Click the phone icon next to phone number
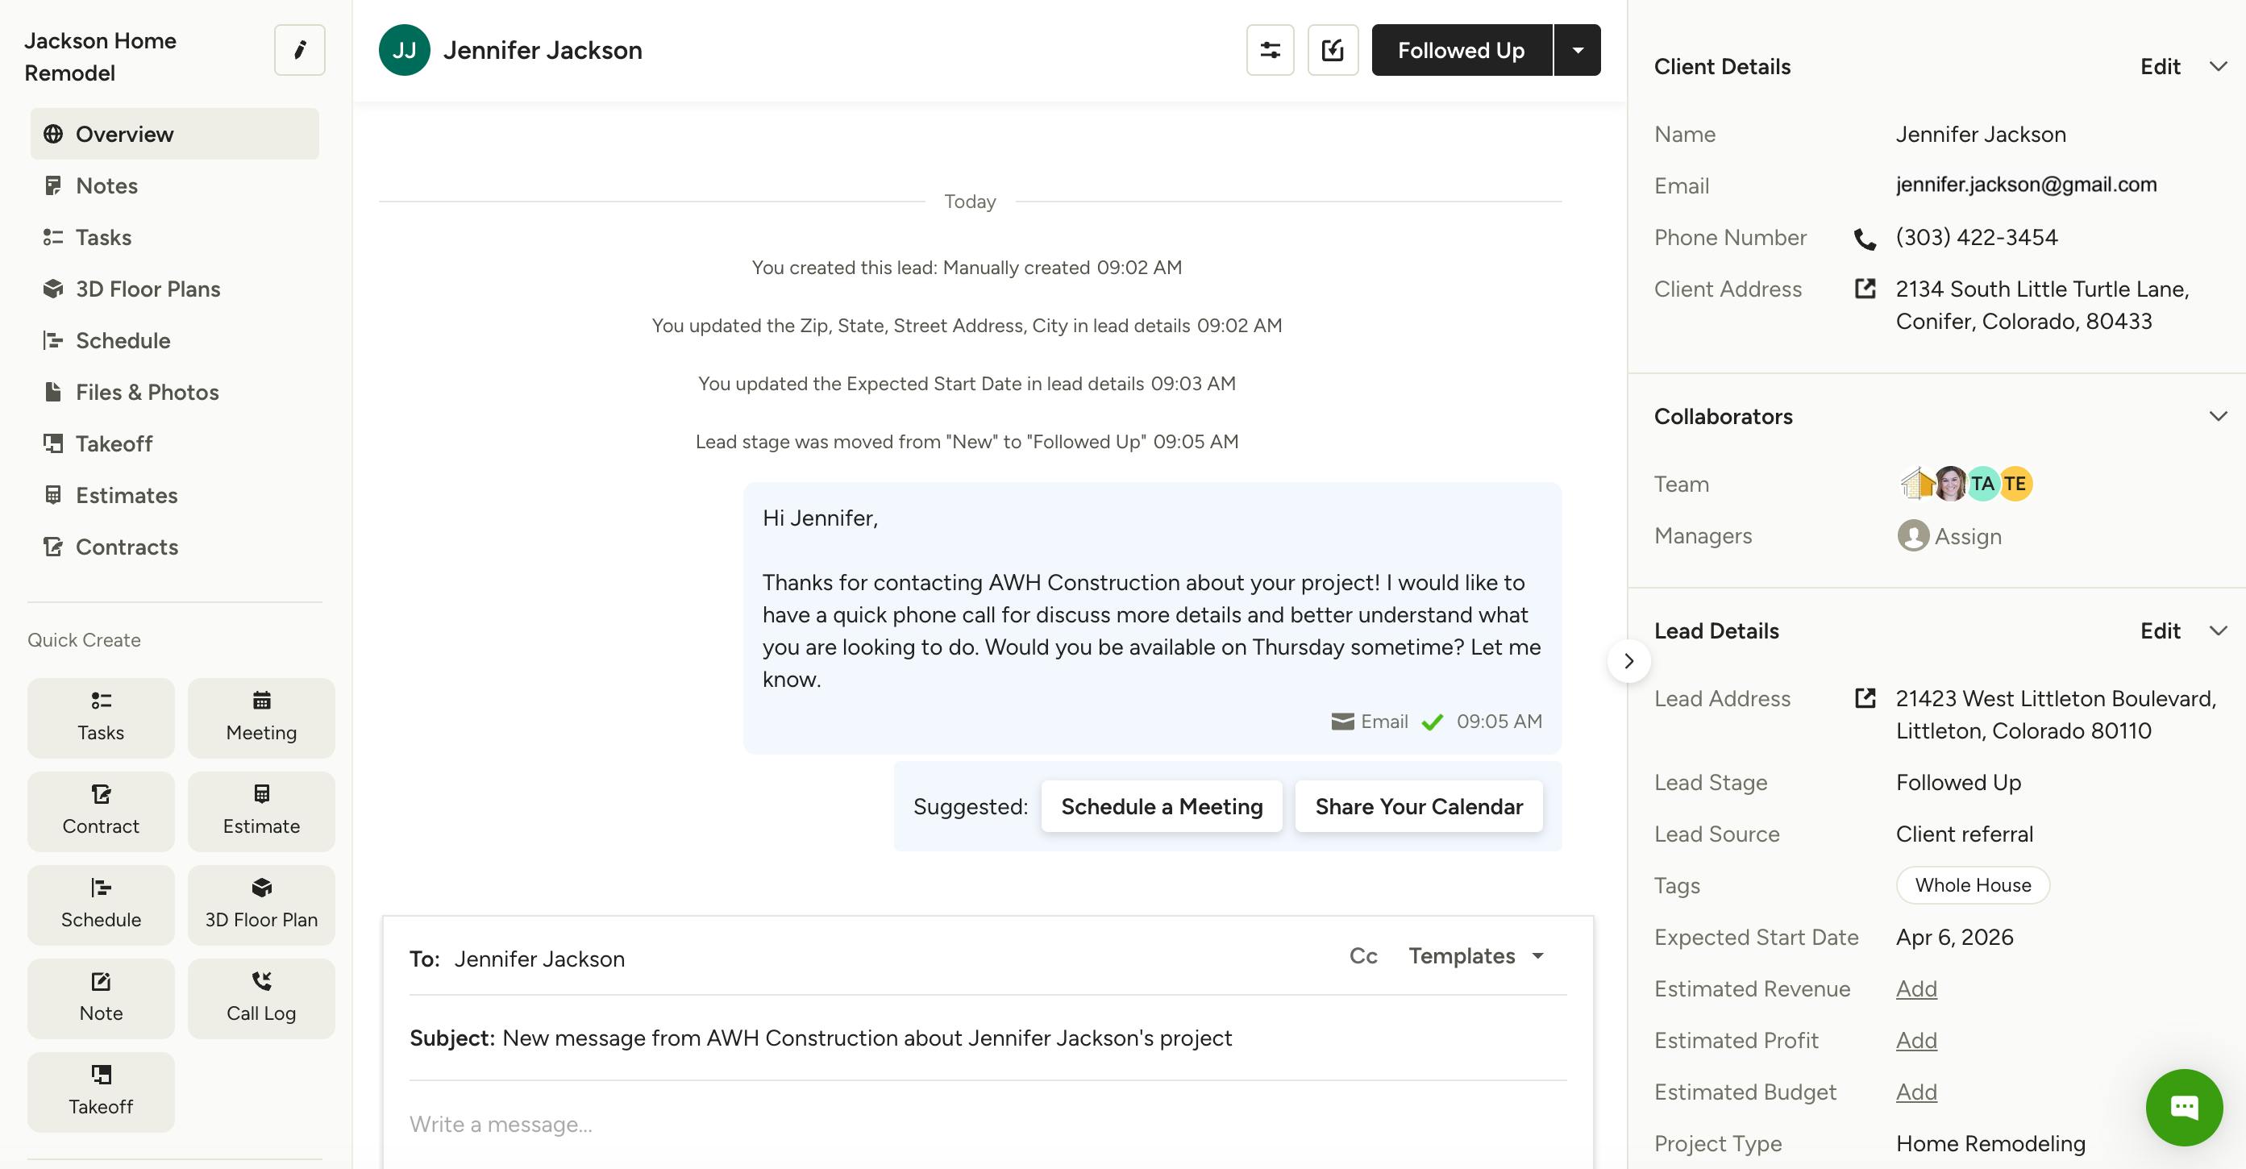Image resolution: width=2246 pixels, height=1169 pixels. pyautogui.click(x=1864, y=239)
